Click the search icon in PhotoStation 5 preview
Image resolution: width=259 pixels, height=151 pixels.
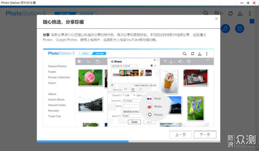185,54
